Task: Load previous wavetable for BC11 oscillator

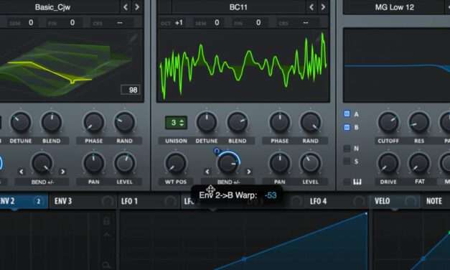Action: click(311, 7)
